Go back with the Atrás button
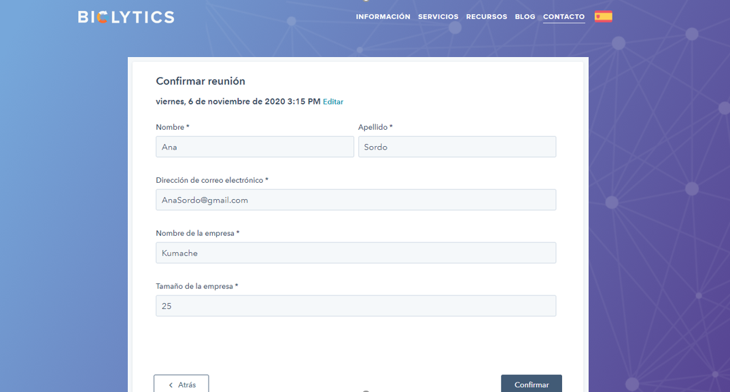Viewport: 730px width, 392px height. coord(181,384)
